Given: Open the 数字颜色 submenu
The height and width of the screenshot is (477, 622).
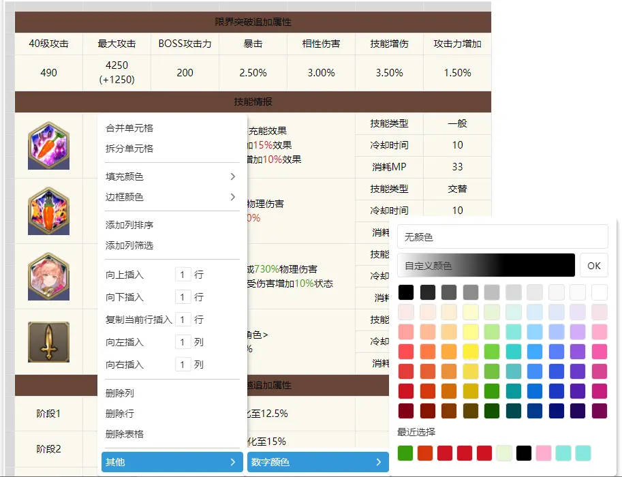Looking at the screenshot, I should [317, 462].
